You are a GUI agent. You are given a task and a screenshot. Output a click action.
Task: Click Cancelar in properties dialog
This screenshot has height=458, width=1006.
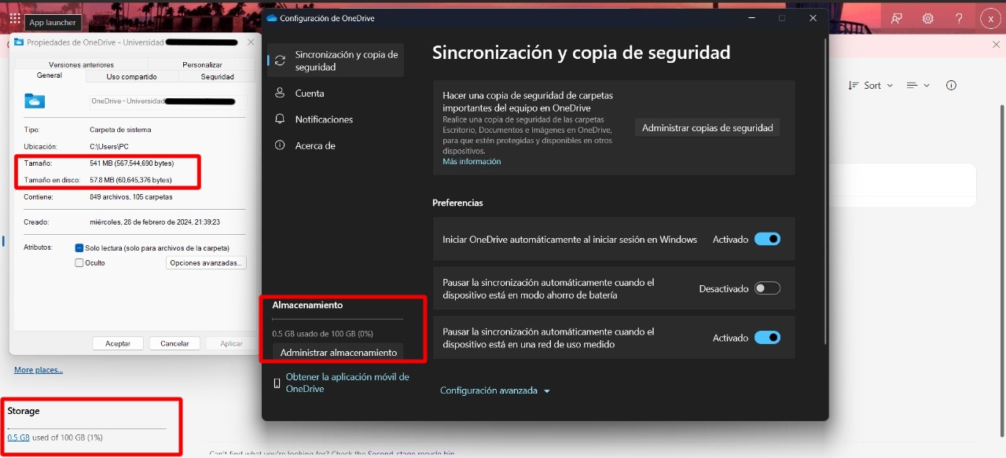point(174,343)
